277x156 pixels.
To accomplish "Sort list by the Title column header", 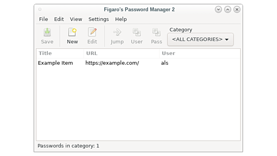I will 60,53.
